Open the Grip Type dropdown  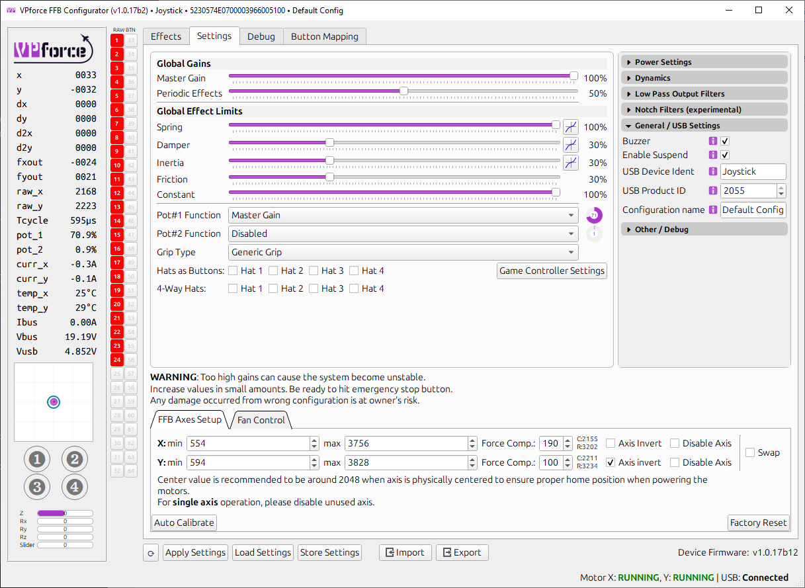coord(403,252)
